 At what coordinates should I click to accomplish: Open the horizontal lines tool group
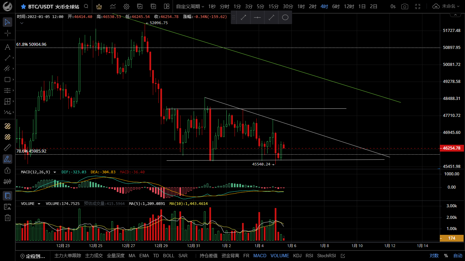click(7, 90)
